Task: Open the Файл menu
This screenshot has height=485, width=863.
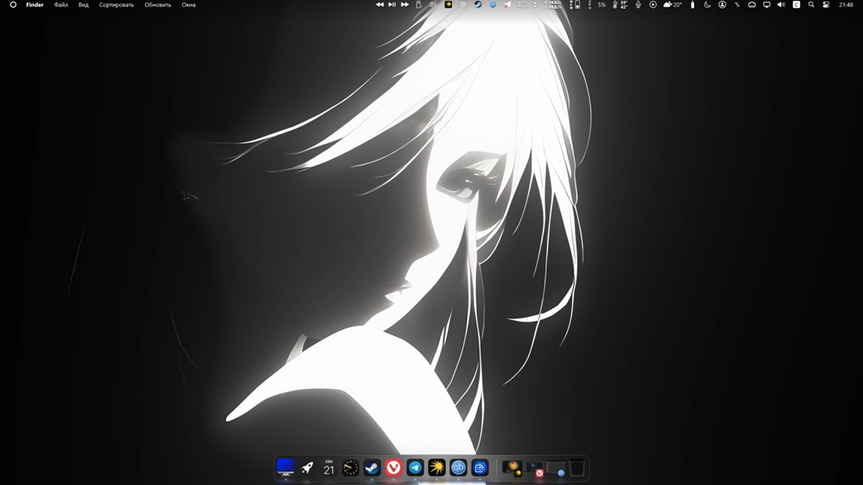Action: [61, 4]
